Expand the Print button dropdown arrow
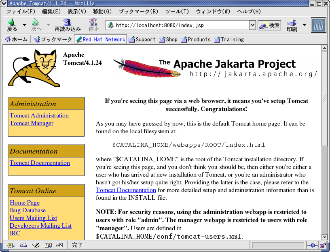 click(304, 25)
